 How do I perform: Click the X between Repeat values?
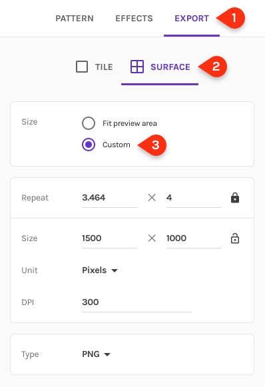tap(152, 197)
